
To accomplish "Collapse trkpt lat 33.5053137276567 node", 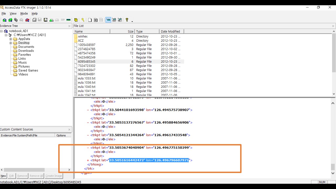I will point(88,123).
